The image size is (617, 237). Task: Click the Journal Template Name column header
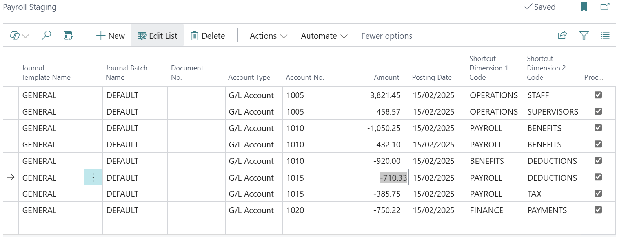[46, 72]
